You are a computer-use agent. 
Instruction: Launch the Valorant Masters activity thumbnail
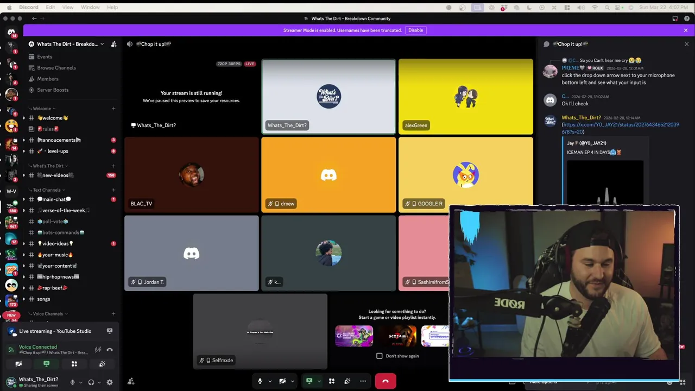[x=354, y=336]
